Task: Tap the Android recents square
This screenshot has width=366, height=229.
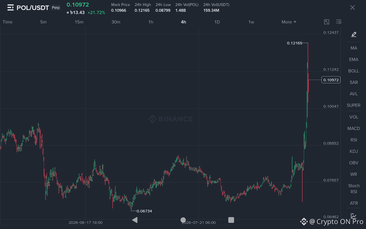Action: click(x=231, y=220)
